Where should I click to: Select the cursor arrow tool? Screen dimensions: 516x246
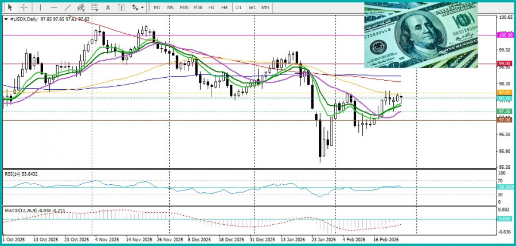[x=9, y=7]
